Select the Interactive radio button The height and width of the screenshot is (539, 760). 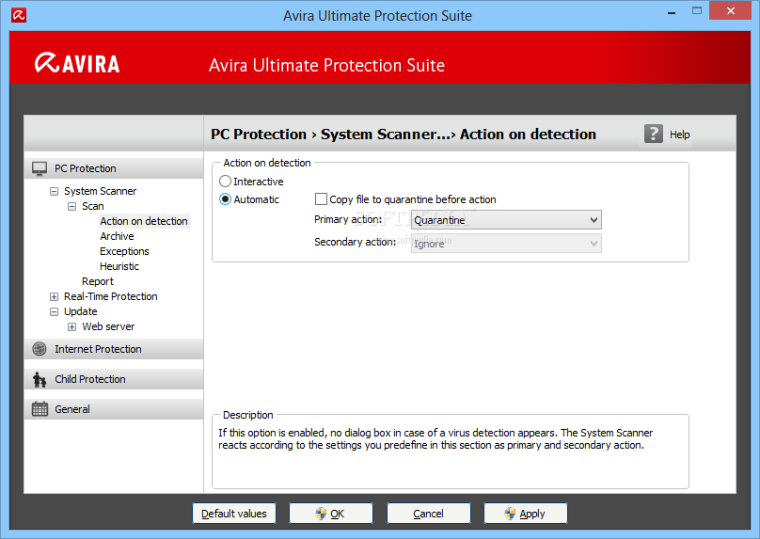[225, 182]
